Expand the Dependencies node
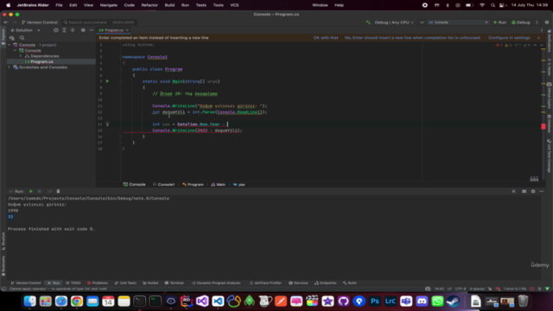553x311 pixels. point(21,56)
